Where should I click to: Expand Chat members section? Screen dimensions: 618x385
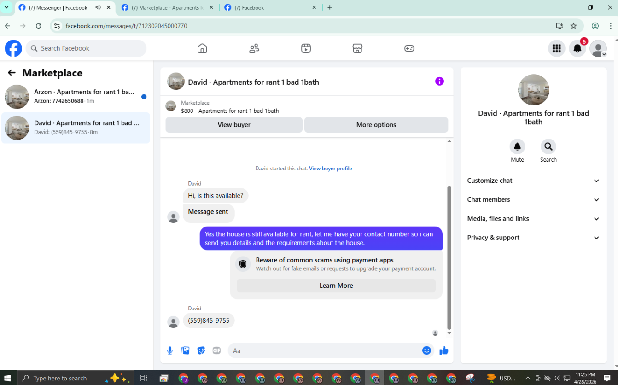533,200
